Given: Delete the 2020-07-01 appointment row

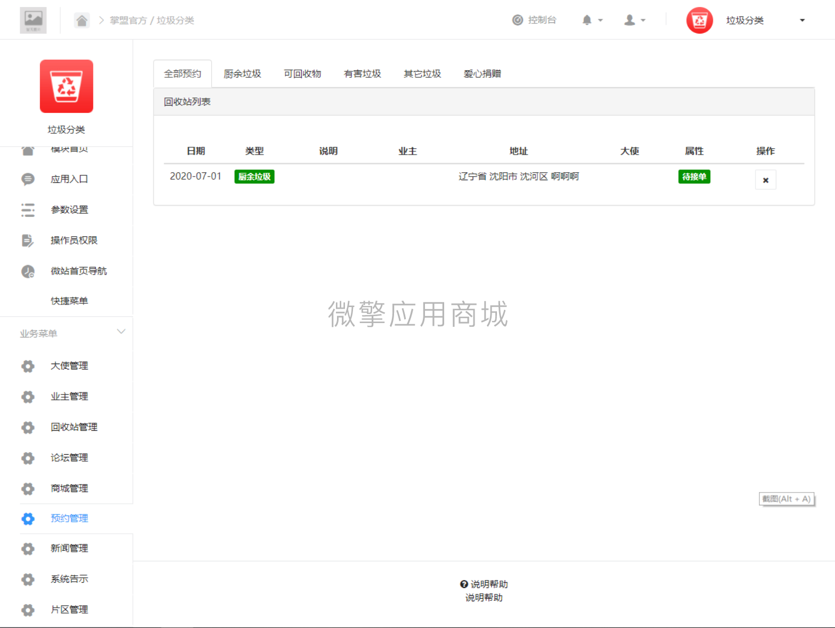Looking at the screenshot, I should (766, 180).
